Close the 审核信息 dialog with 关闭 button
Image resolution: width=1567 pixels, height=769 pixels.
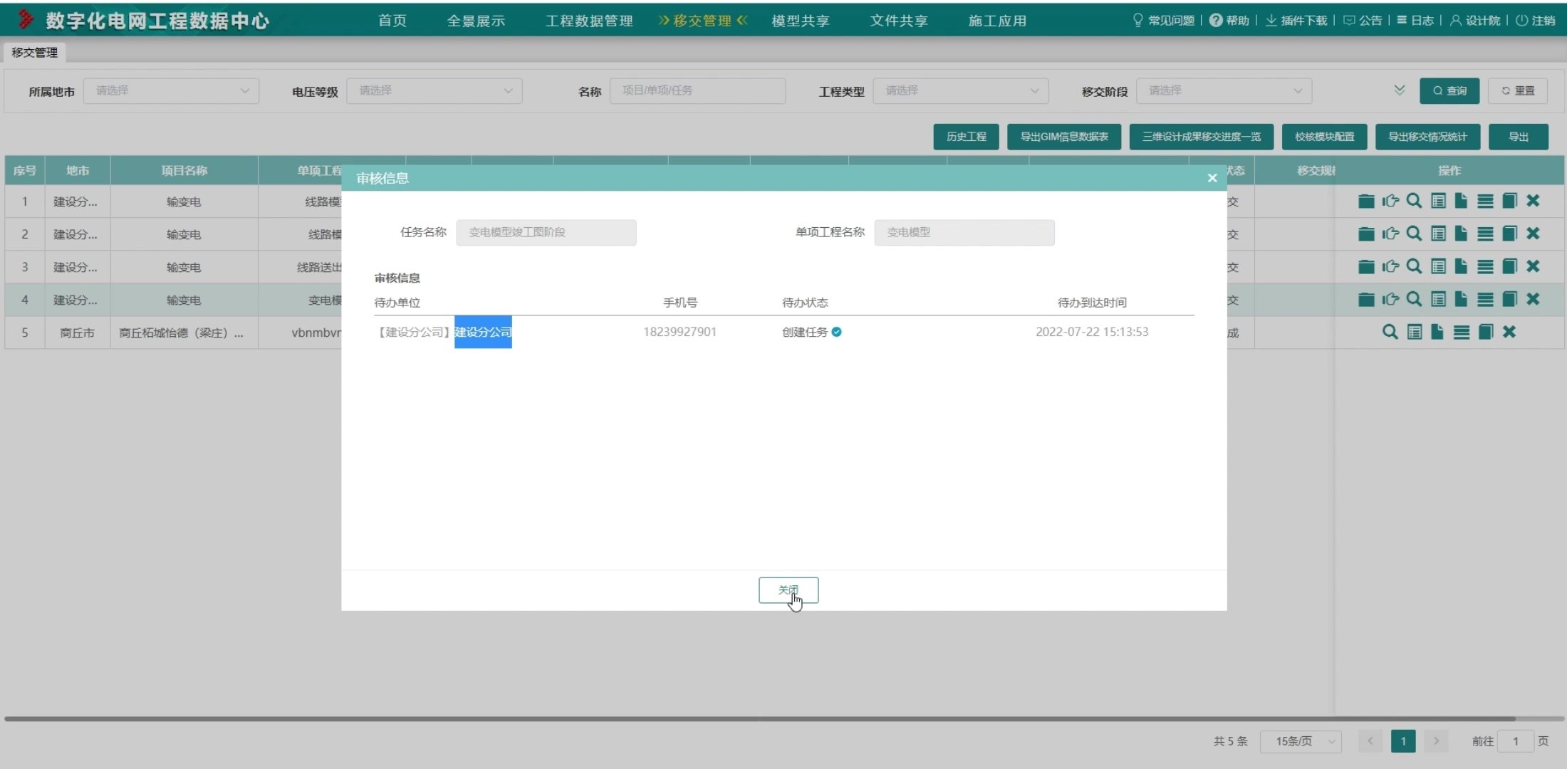788,590
